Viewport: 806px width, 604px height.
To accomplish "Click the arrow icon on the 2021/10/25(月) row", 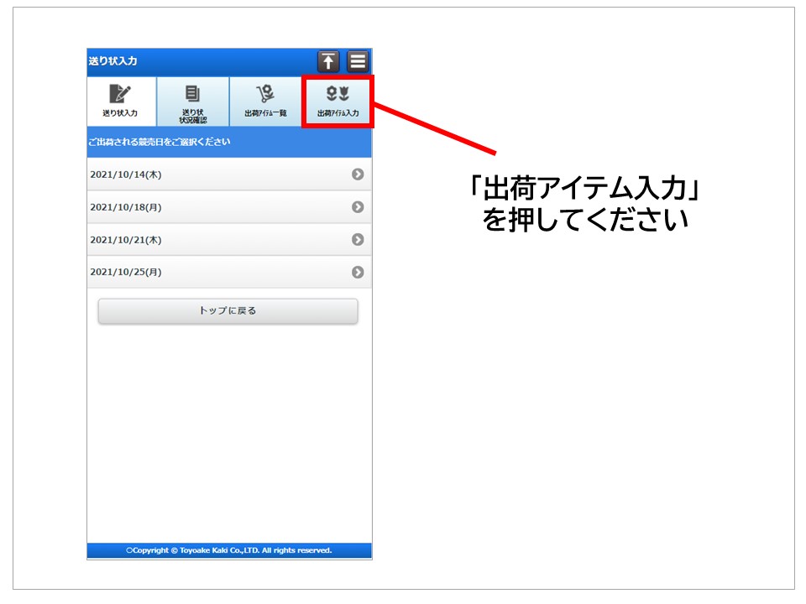I will 358,273.
